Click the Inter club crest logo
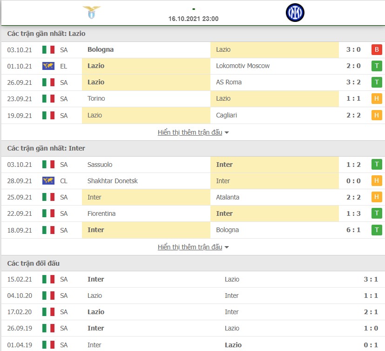The width and height of the screenshot is (385, 351). pos(295,13)
